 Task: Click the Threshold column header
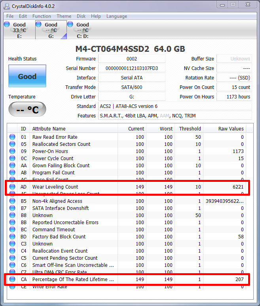[x=189, y=128]
